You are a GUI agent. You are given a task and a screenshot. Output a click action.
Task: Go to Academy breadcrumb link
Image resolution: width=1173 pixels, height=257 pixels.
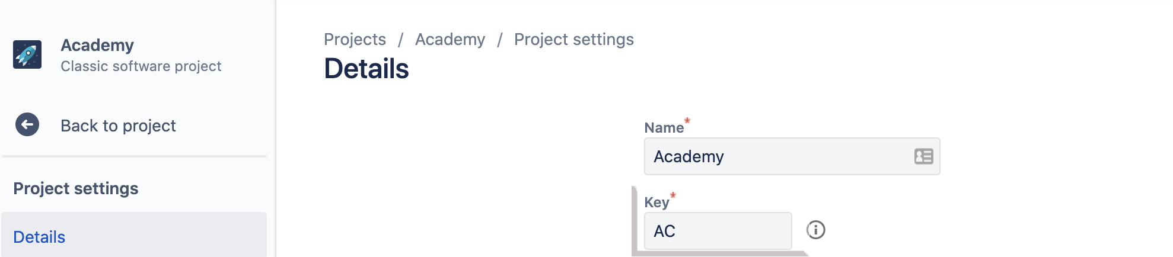click(x=450, y=40)
